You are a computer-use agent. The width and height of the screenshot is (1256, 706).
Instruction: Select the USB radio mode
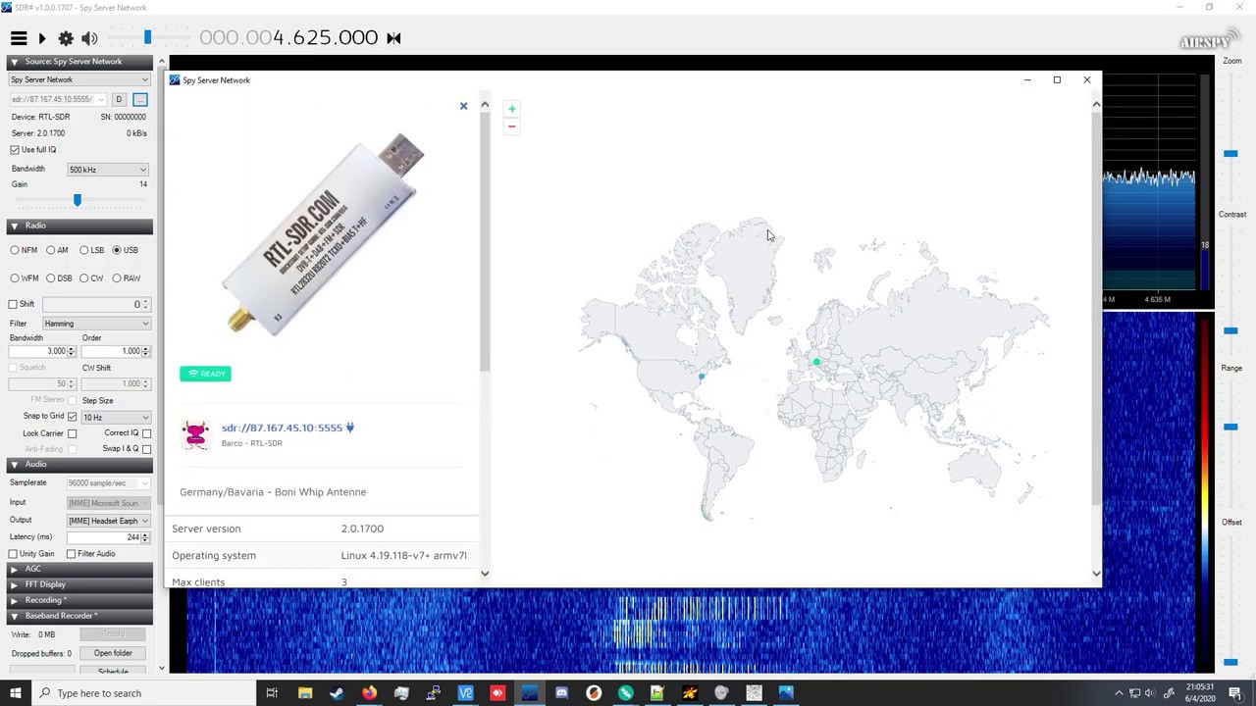(117, 250)
